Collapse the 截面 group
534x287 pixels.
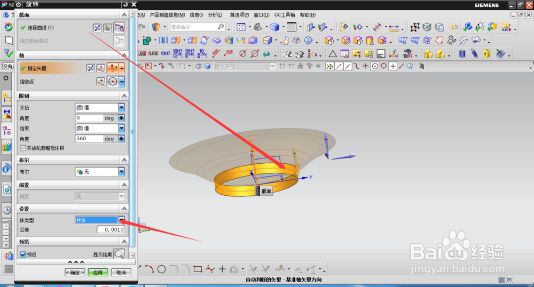[x=124, y=14]
